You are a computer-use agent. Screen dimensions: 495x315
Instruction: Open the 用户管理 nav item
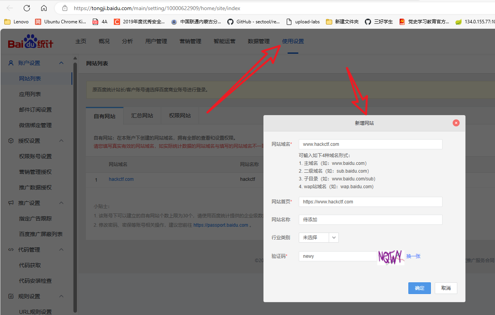click(156, 41)
